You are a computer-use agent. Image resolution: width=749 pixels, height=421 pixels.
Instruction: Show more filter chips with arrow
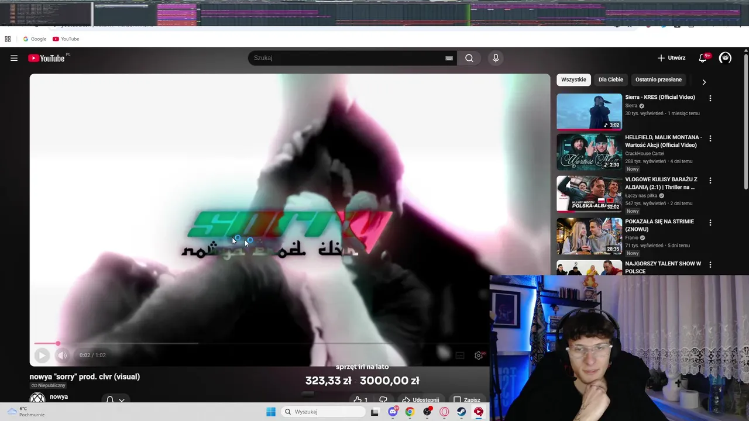(704, 82)
